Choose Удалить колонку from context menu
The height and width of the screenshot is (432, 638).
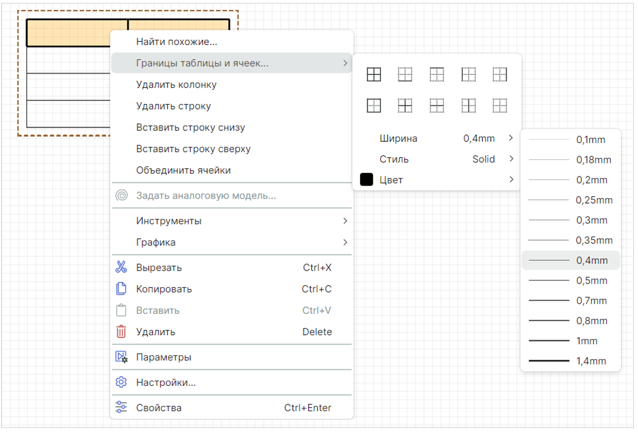pyautogui.click(x=177, y=85)
